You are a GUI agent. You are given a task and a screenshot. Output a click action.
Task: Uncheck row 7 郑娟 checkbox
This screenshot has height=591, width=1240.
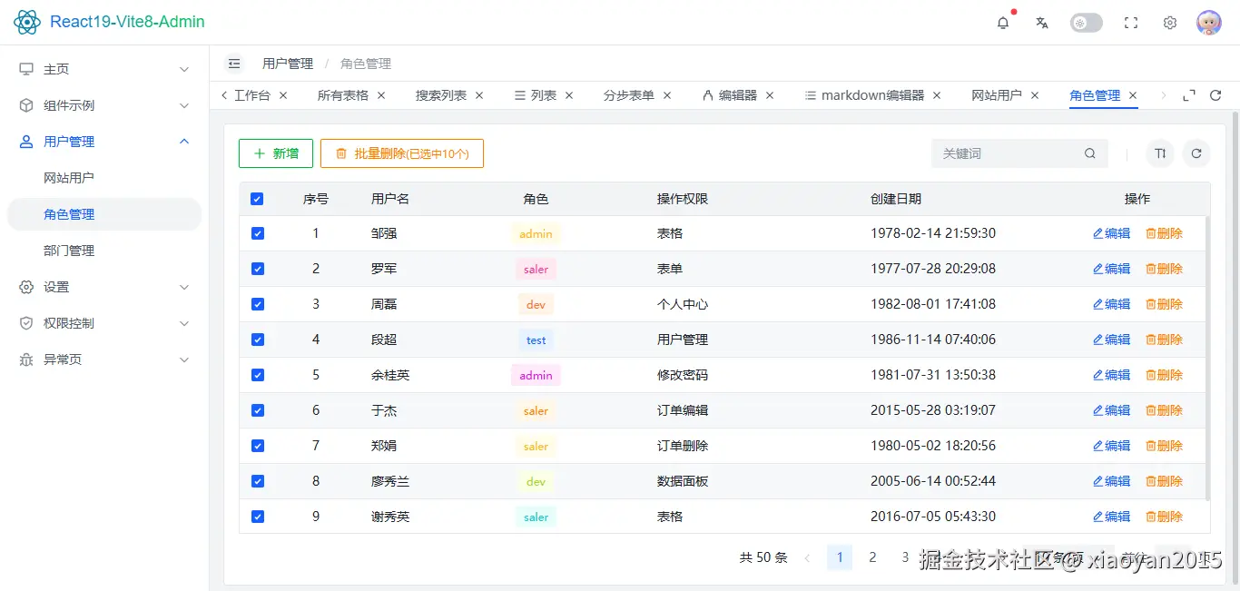coord(257,446)
